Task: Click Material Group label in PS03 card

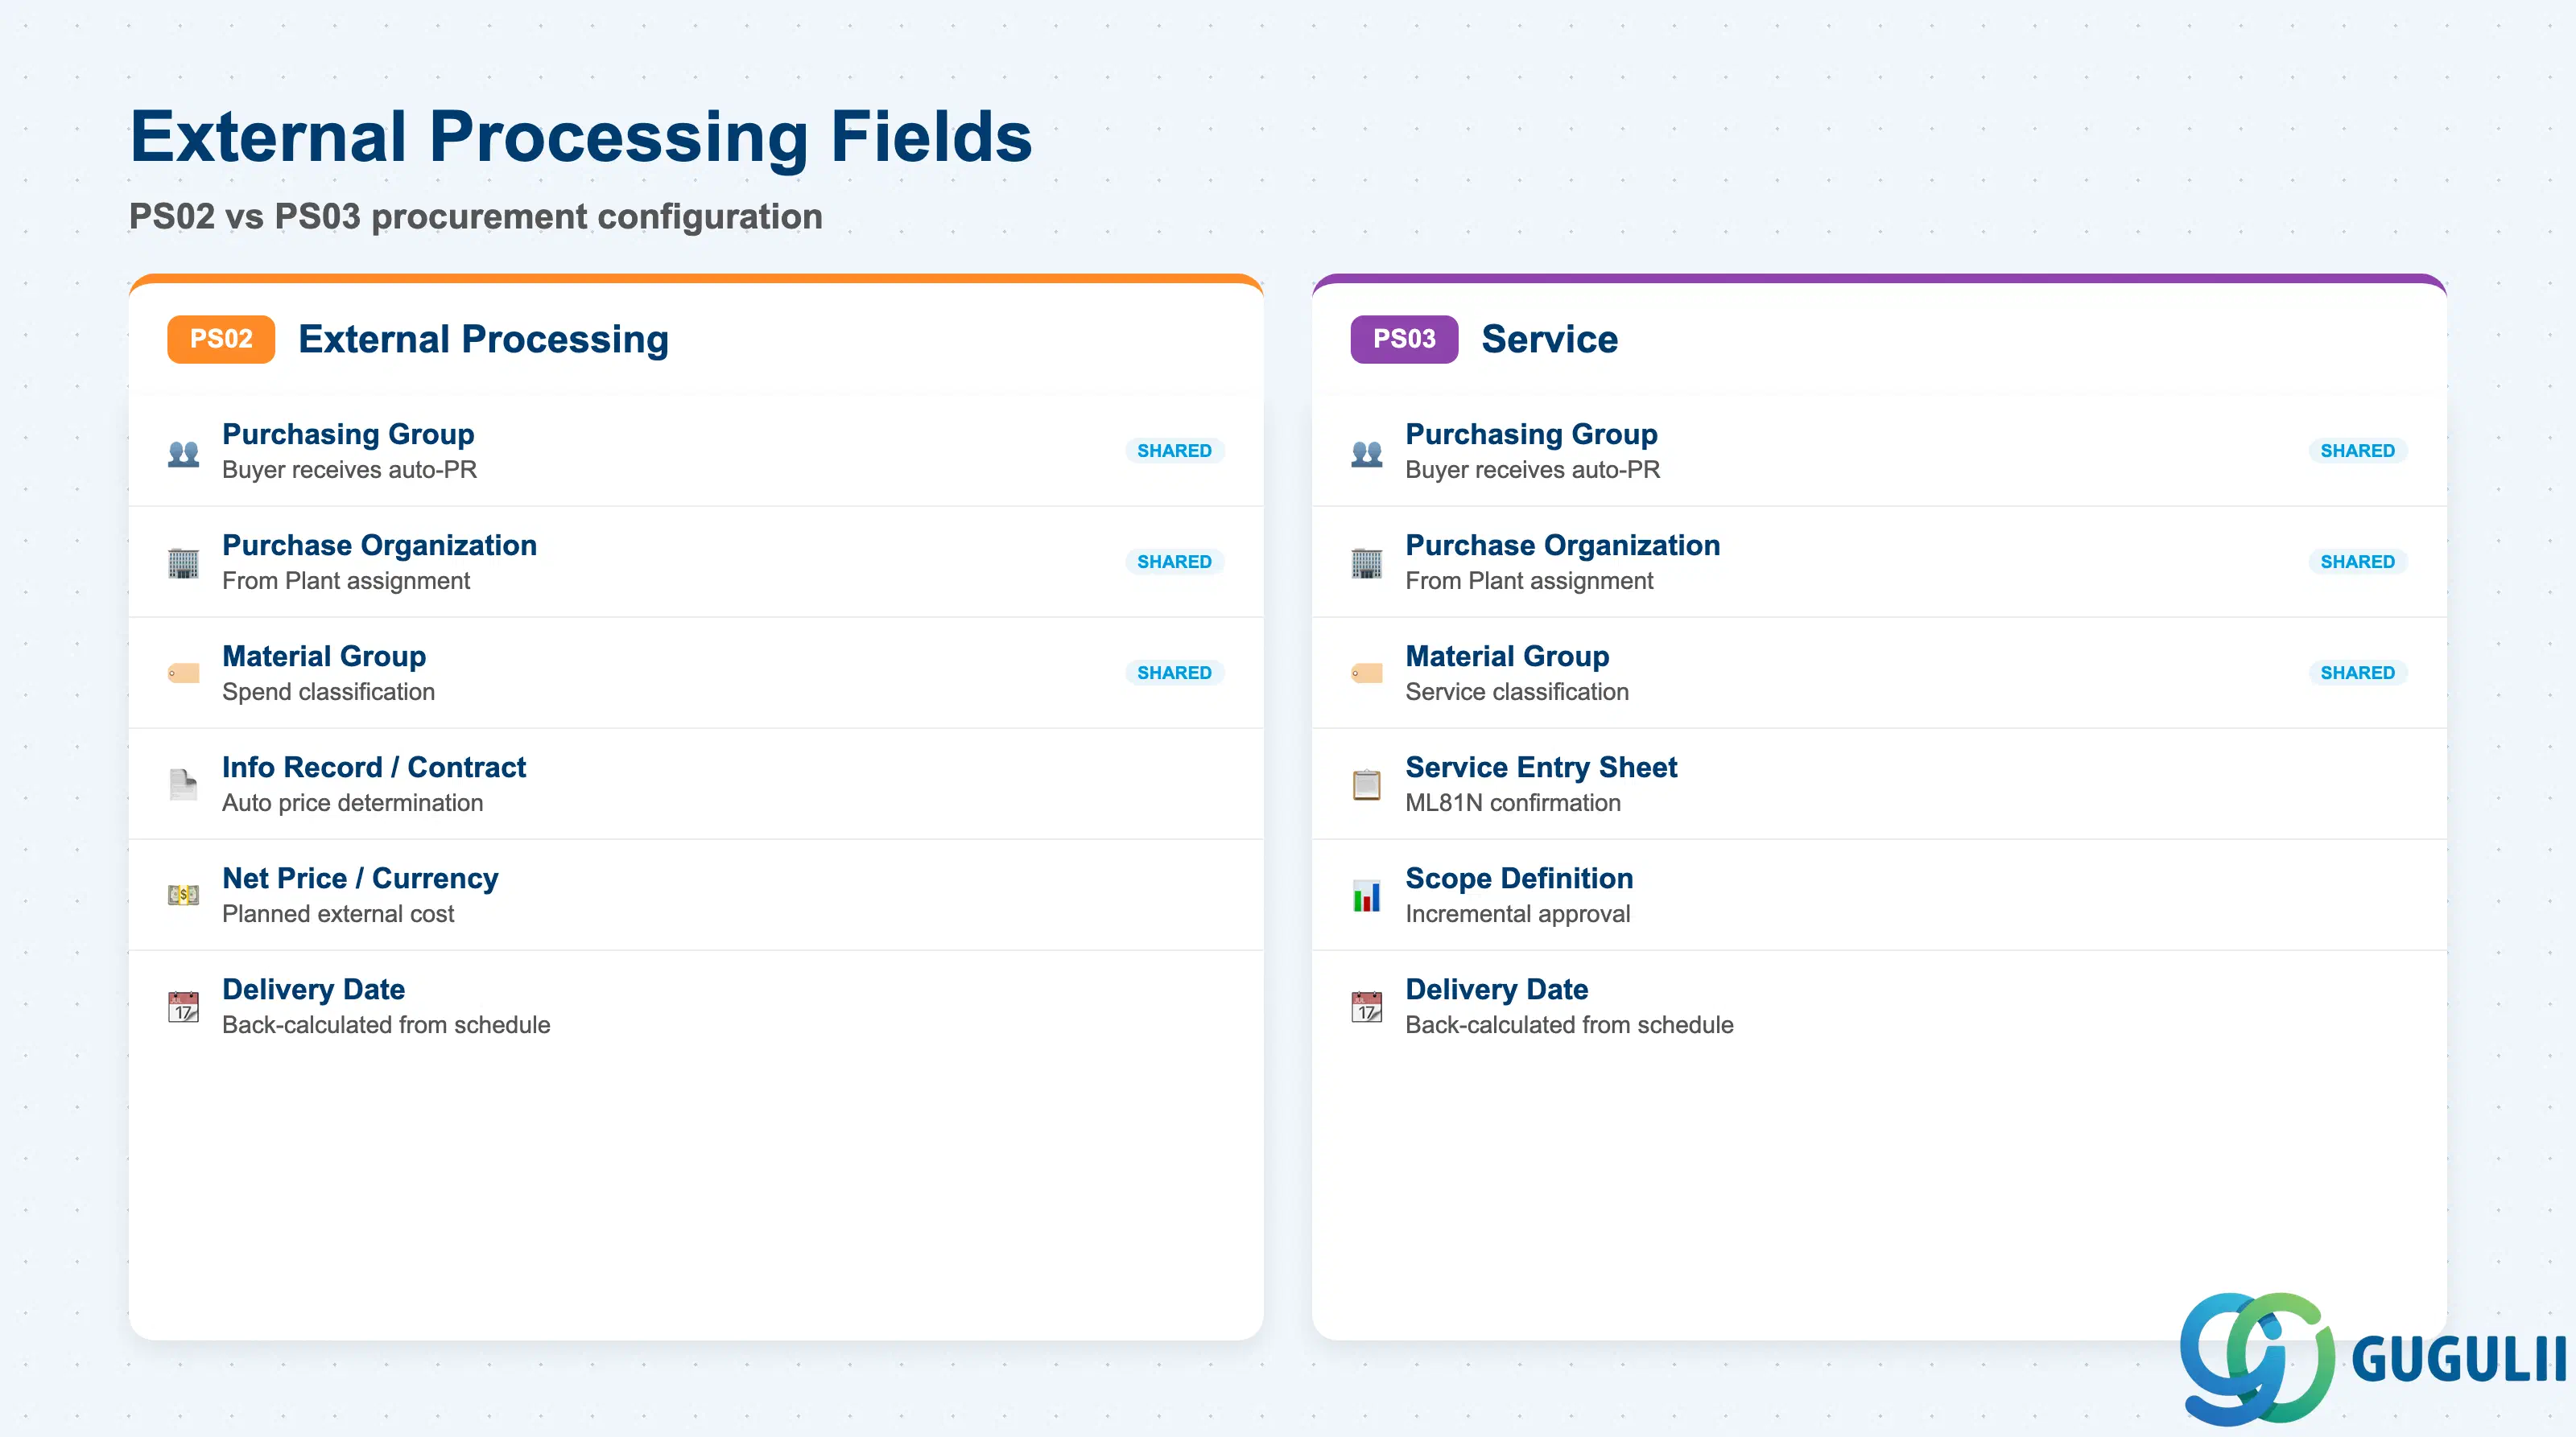Action: point(1507,656)
